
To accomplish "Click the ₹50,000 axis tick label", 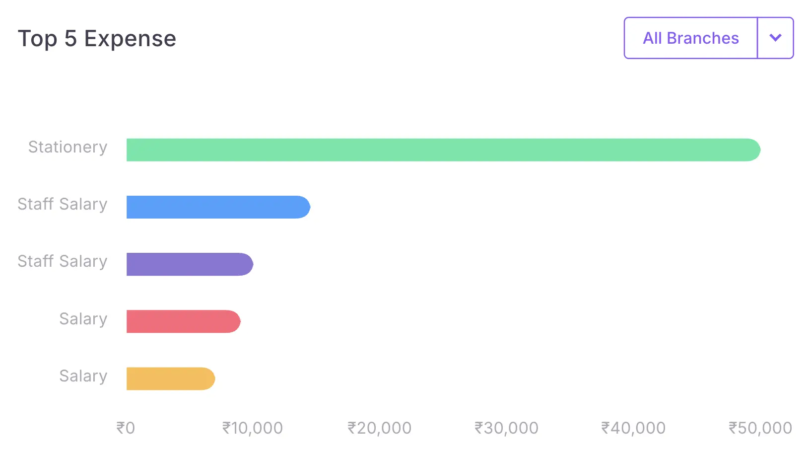I will [x=760, y=428].
